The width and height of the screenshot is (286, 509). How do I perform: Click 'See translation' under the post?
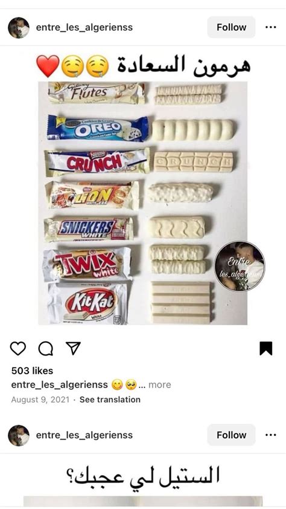[110, 399]
